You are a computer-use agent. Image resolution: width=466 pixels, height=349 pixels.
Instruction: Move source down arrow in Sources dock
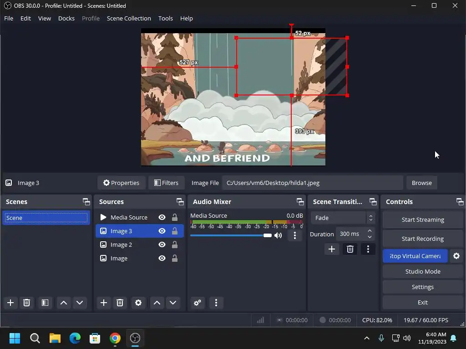(173, 303)
